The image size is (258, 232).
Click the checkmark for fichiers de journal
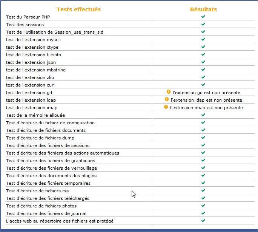pyautogui.click(x=203, y=213)
